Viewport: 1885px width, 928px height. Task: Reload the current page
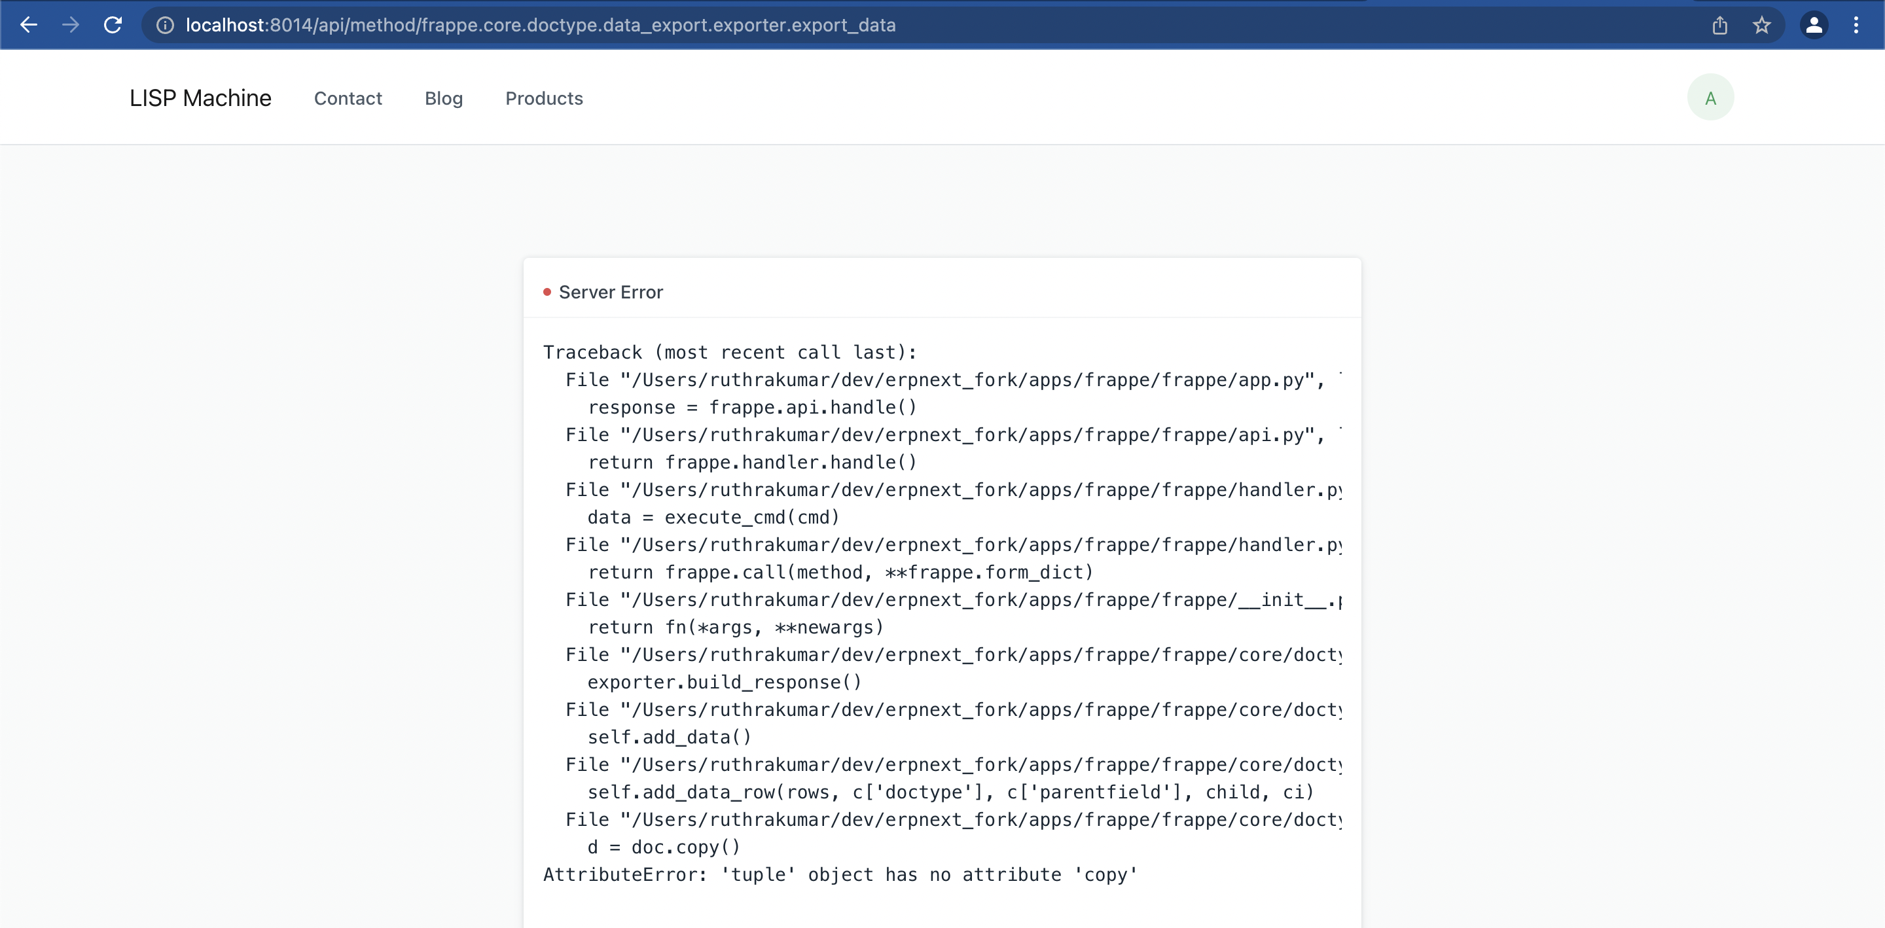113,25
